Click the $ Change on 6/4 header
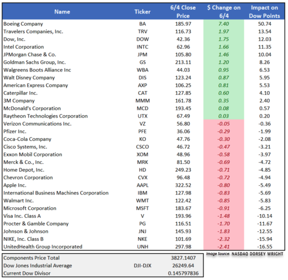The width and height of the screenshot is (288, 280). [x=224, y=12]
